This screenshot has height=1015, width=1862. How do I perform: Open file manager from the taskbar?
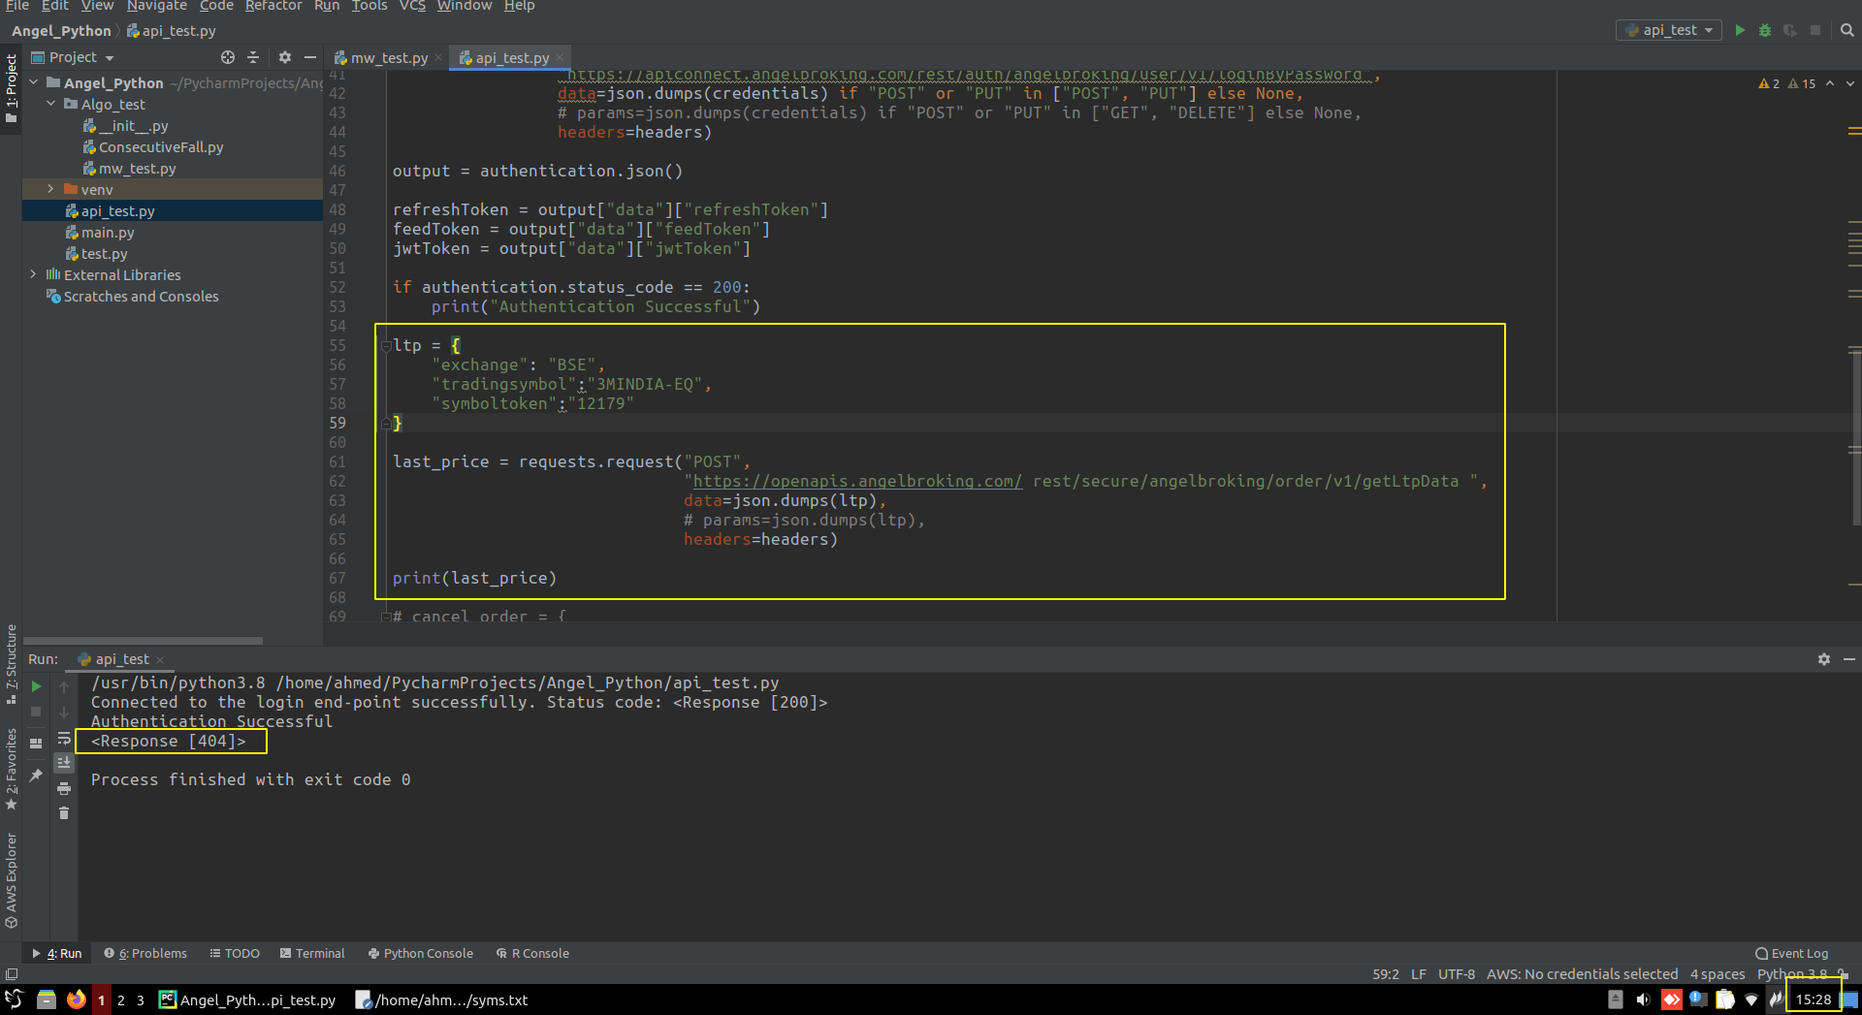tap(46, 999)
